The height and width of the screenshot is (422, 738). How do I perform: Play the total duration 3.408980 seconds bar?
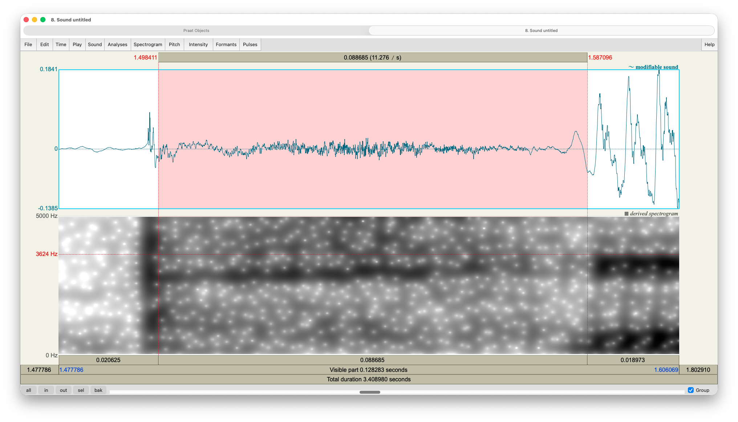point(369,379)
